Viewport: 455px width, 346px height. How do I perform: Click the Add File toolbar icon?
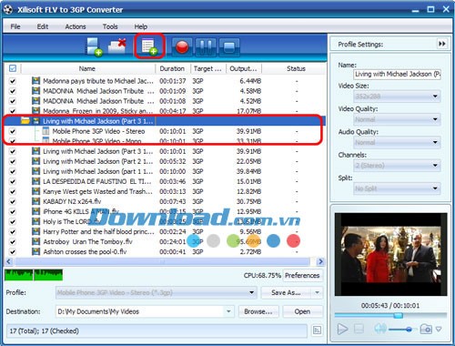[94, 46]
